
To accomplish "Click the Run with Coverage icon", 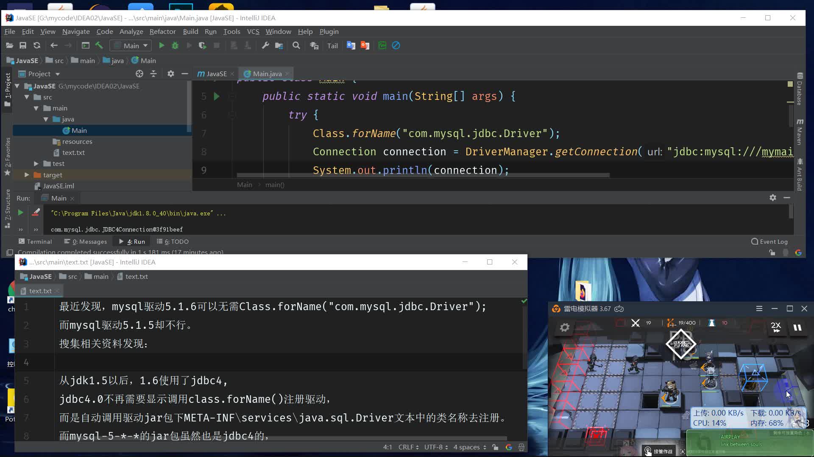I will coord(203,45).
